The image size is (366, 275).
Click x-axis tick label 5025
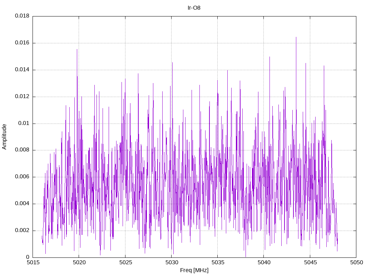[x=125, y=262]
